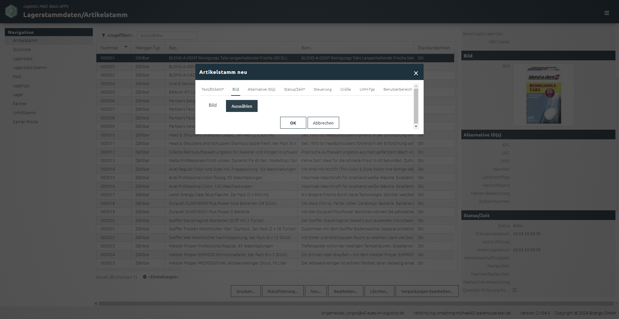Click Verpackungen bearbeiten button

pyautogui.click(x=427, y=291)
